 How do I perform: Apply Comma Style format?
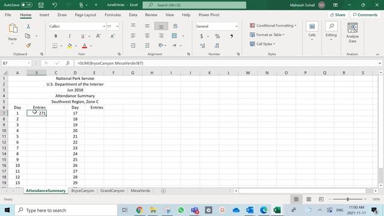pyautogui.click(x=231, y=36)
